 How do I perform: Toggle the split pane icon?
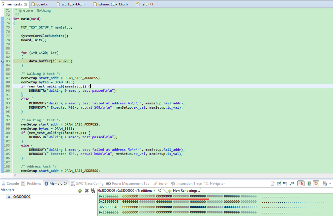tap(309, 183)
